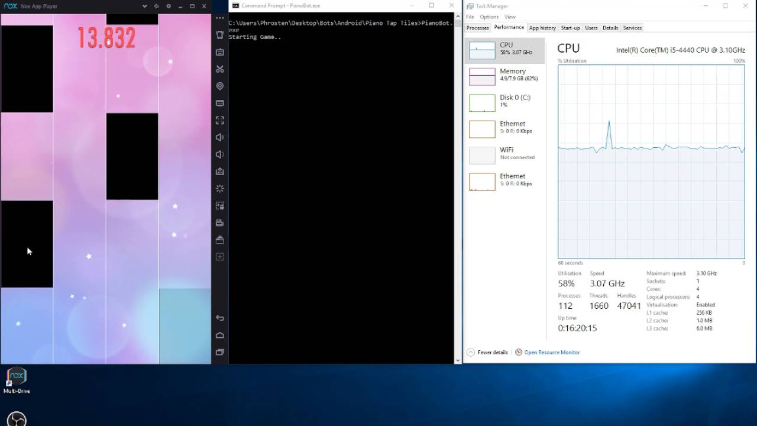The image size is (757, 426).
Task: Select Disk 0 (C:) performance item
Action: [504, 102]
